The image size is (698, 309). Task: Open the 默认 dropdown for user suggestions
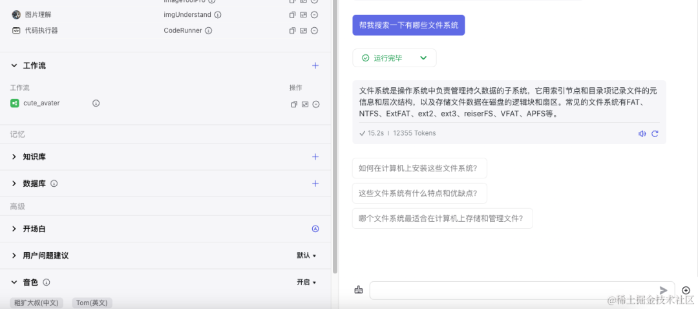coord(306,255)
